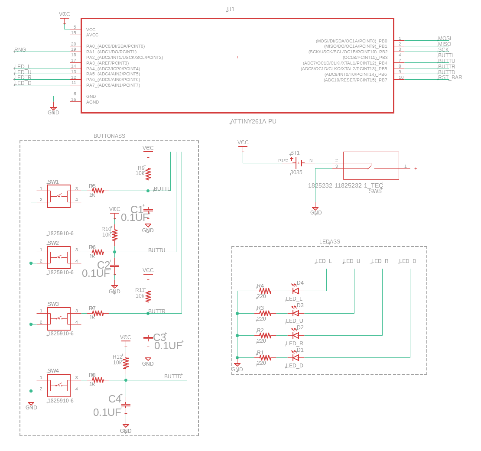Click the (OC1B/PCINT11)_PB3 pin name

365,57
